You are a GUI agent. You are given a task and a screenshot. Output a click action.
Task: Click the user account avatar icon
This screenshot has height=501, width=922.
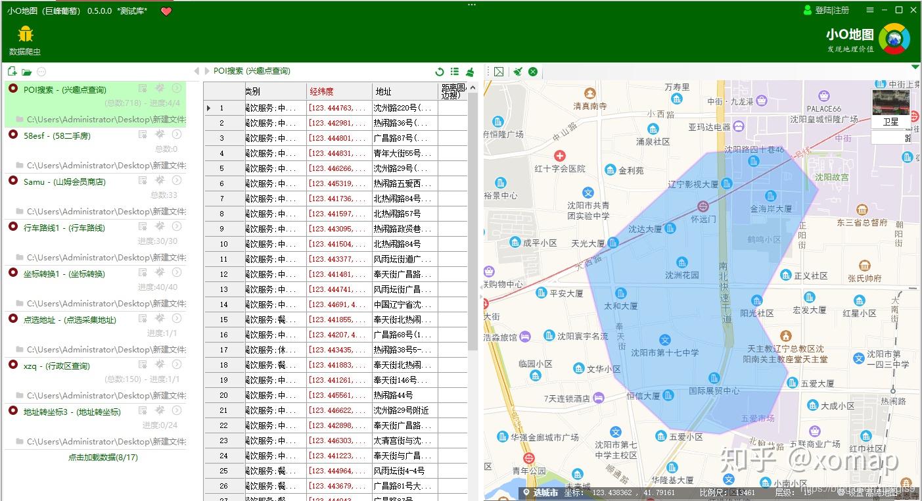click(808, 10)
